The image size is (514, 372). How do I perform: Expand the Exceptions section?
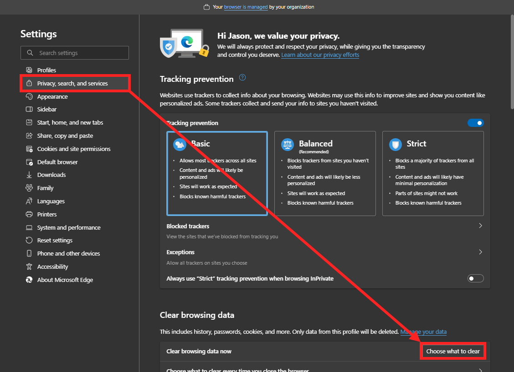click(x=480, y=251)
